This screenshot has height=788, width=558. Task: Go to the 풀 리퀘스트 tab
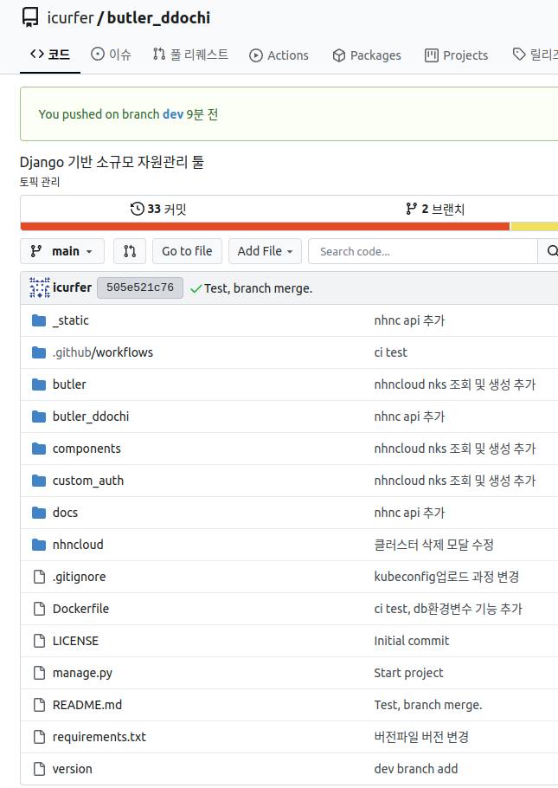click(x=190, y=55)
